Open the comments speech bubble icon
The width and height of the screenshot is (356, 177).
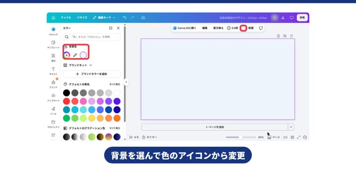point(292,17)
